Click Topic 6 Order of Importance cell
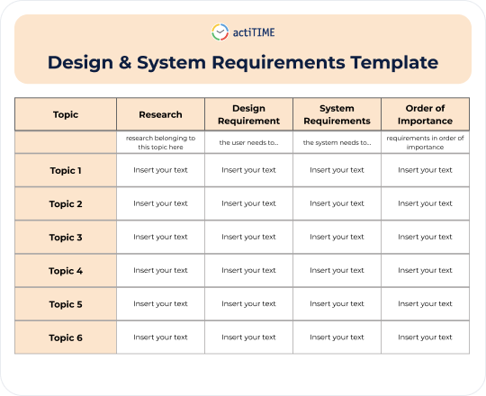This screenshot has height=396, width=486. coord(425,337)
